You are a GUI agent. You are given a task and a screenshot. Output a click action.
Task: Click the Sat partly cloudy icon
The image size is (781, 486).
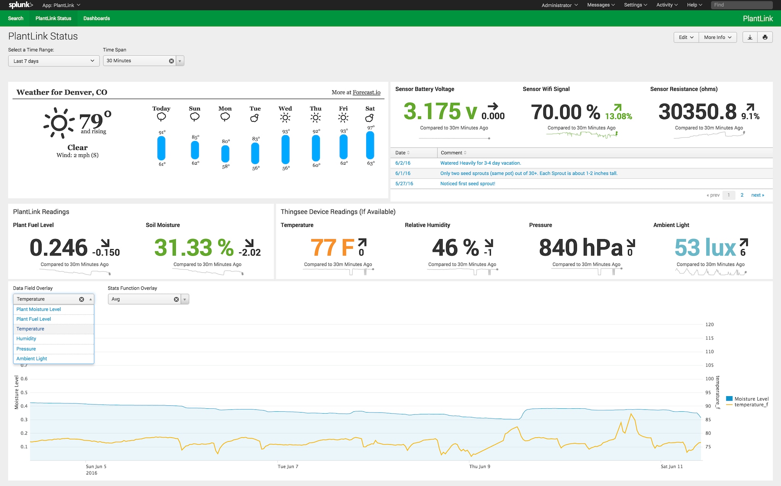pyautogui.click(x=370, y=118)
